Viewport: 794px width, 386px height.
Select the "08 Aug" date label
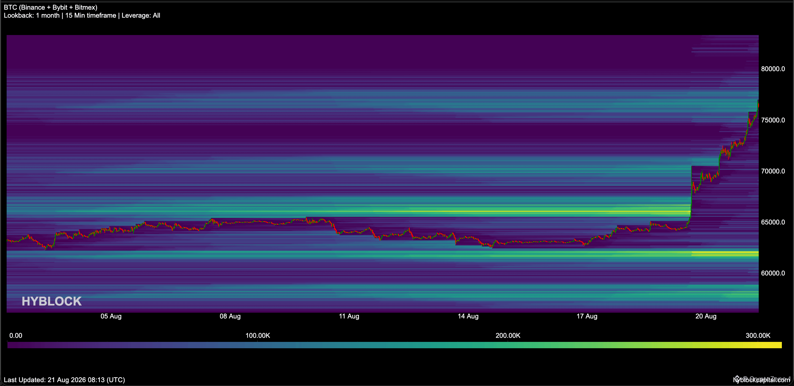click(x=230, y=316)
